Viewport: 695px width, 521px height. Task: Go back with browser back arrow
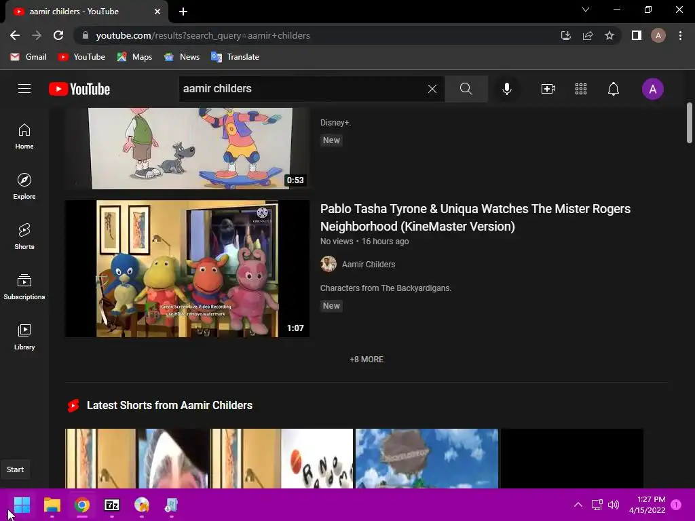pyautogui.click(x=15, y=35)
